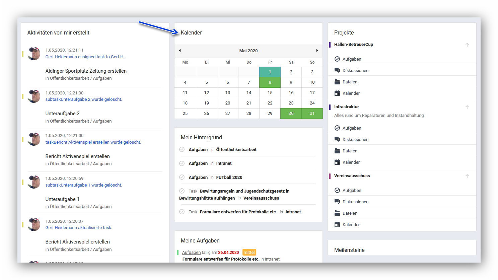Open the Diskussionen chat icon under Infrastruktur

[x=337, y=139]
